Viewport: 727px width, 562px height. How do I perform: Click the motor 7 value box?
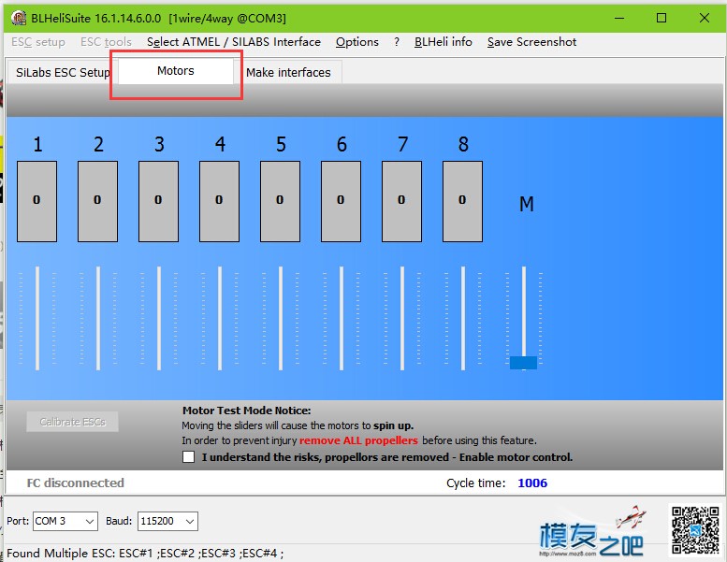tap(402, 202)
